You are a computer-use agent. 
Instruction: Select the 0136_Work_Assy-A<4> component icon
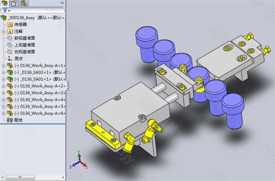pyautogui.click(x=10, y=100)
